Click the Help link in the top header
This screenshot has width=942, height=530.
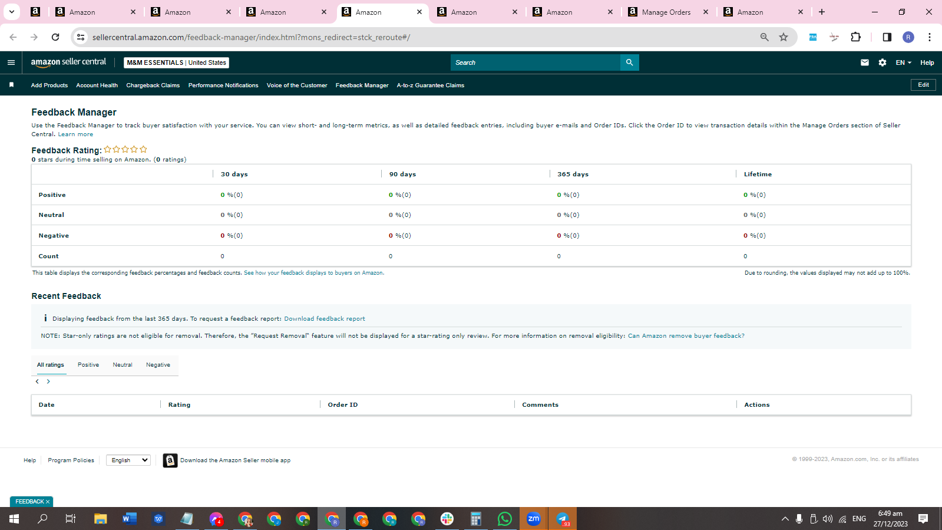coord(927,62)
